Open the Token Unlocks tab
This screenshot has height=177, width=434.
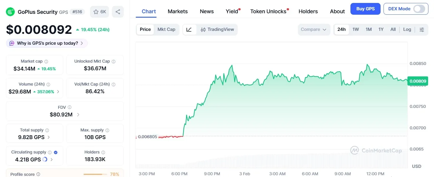click(268, 11)
